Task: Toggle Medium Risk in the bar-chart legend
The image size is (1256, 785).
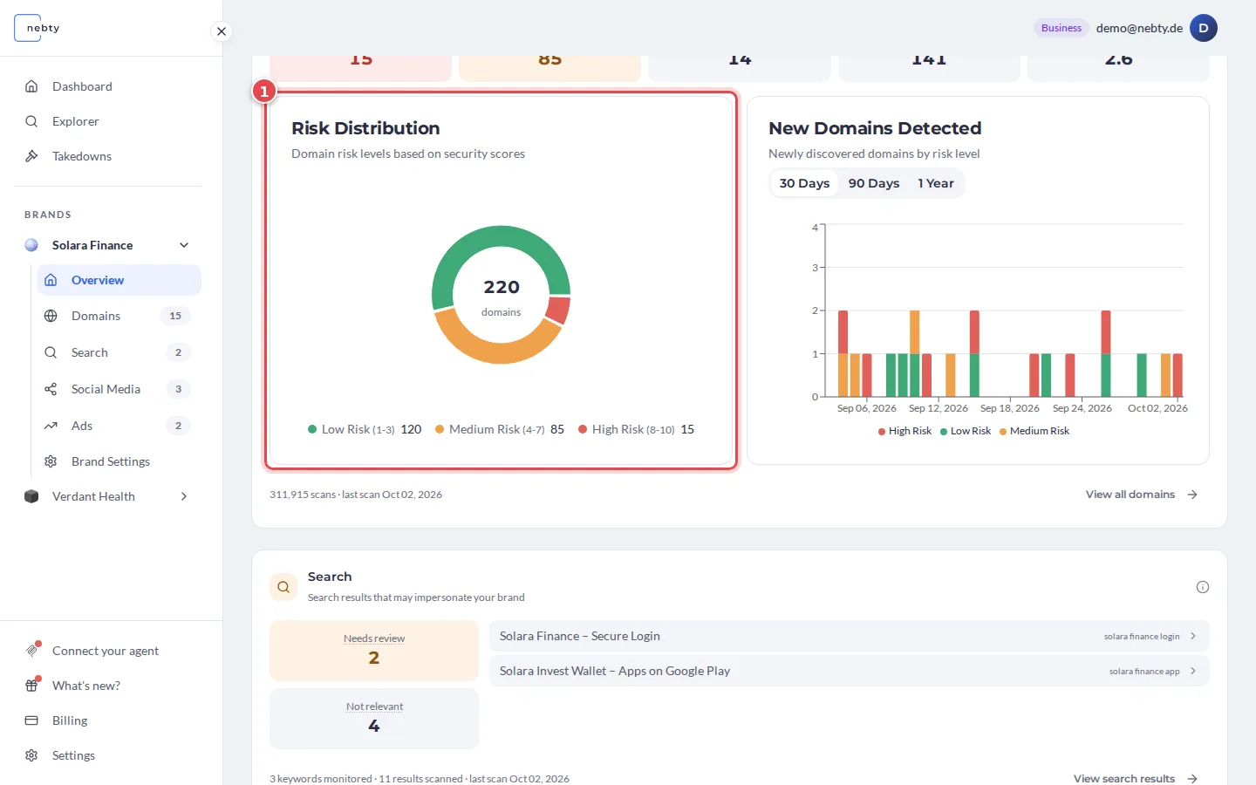Action: click(1034, 431)
